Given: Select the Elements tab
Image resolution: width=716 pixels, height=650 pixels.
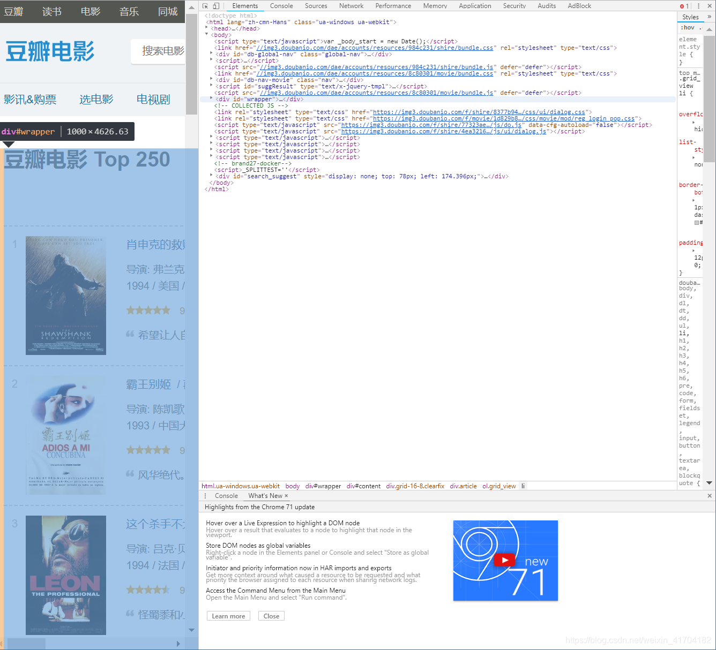Looking at the screenshot, I should coord(245,6).
